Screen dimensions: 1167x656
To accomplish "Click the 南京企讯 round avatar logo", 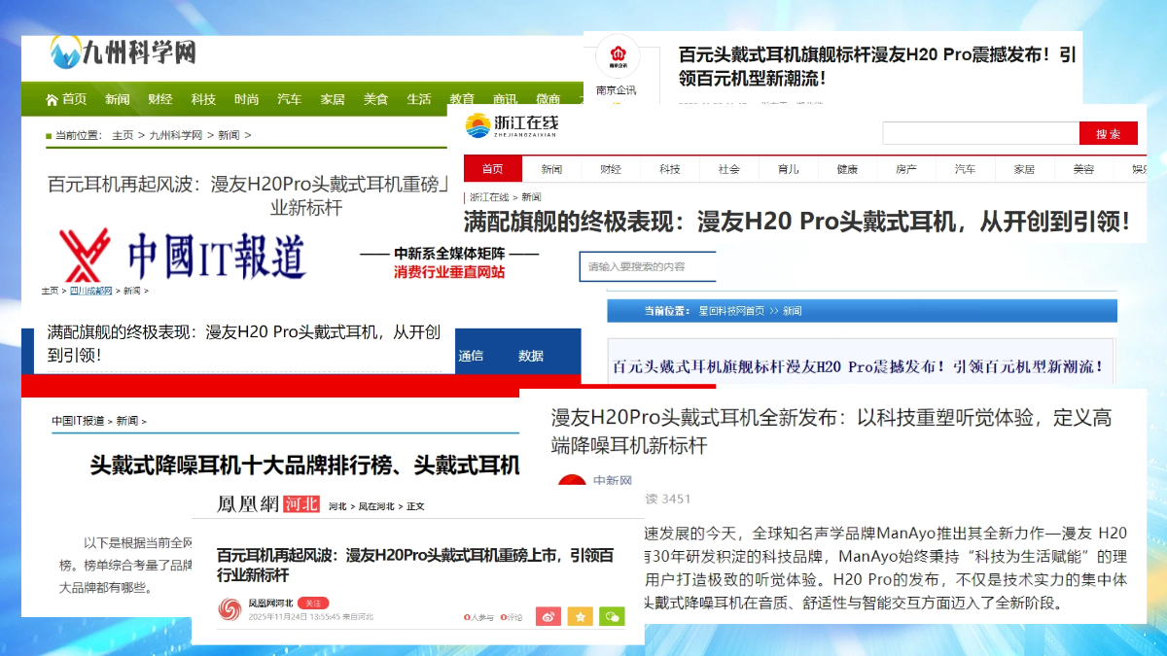I will pyautogui.click(x=618, y=55).
